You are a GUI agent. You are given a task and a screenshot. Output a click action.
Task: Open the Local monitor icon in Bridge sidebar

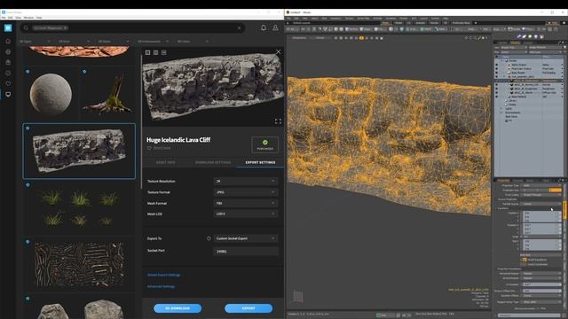[8, 95]
